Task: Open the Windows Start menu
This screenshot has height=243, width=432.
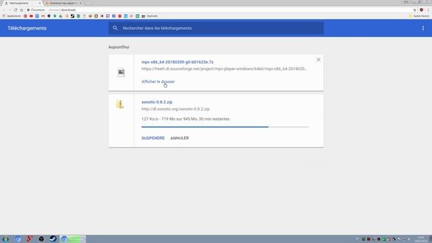Action: point(5,239)
